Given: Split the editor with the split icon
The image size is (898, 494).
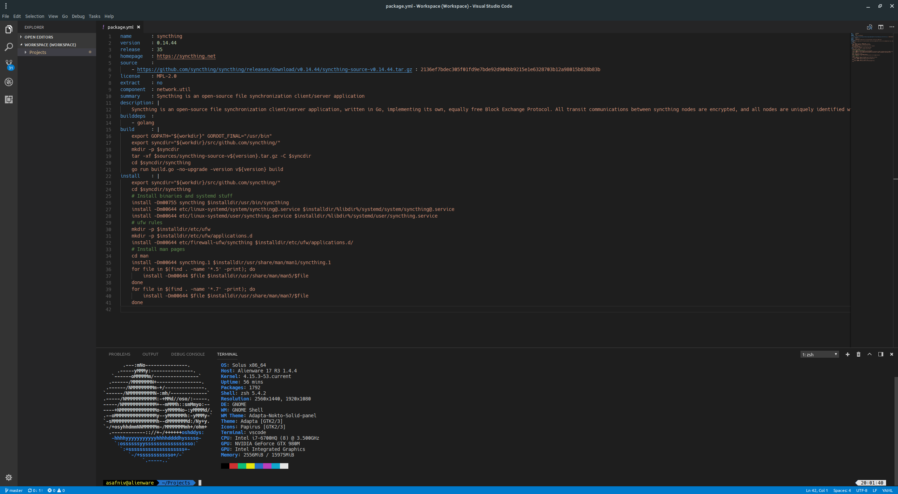Looking at the screenshot, I should pos(880,27).
